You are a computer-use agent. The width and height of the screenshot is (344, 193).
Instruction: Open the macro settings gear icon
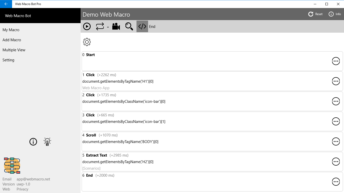point(87,42)
